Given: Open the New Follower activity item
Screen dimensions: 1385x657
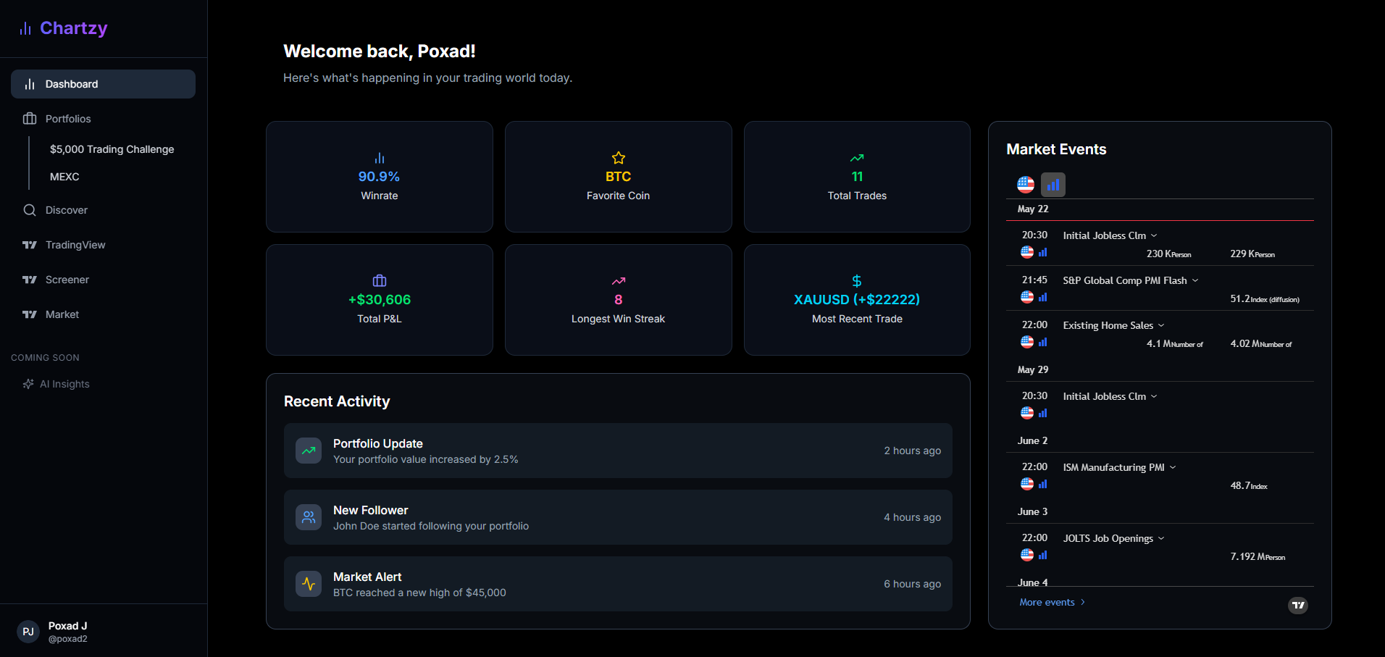Looking at the screenshot, I should coord(618,517).
